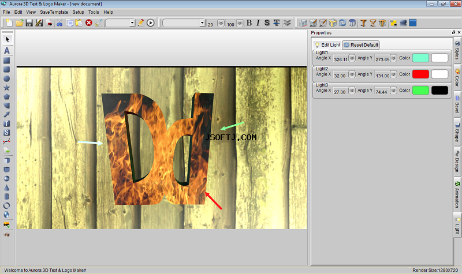Expand the Light1 Angle X spinner
The height and width of the screenshot is (274, 462).
click(x=352, y=58)
